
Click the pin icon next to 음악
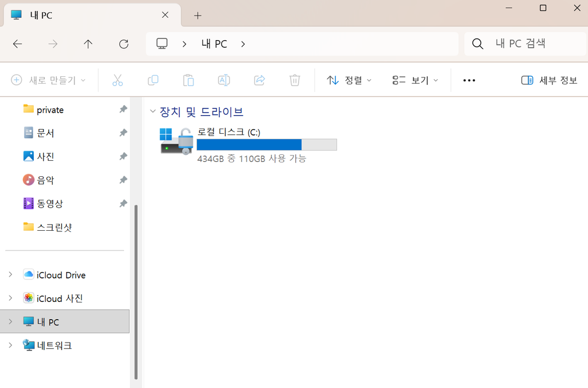123,180
